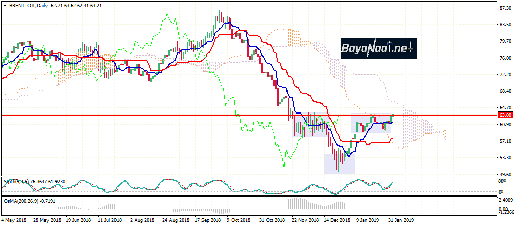Select the red horizontal line at 63.00
517x226 pixels.
pos(151,115)
